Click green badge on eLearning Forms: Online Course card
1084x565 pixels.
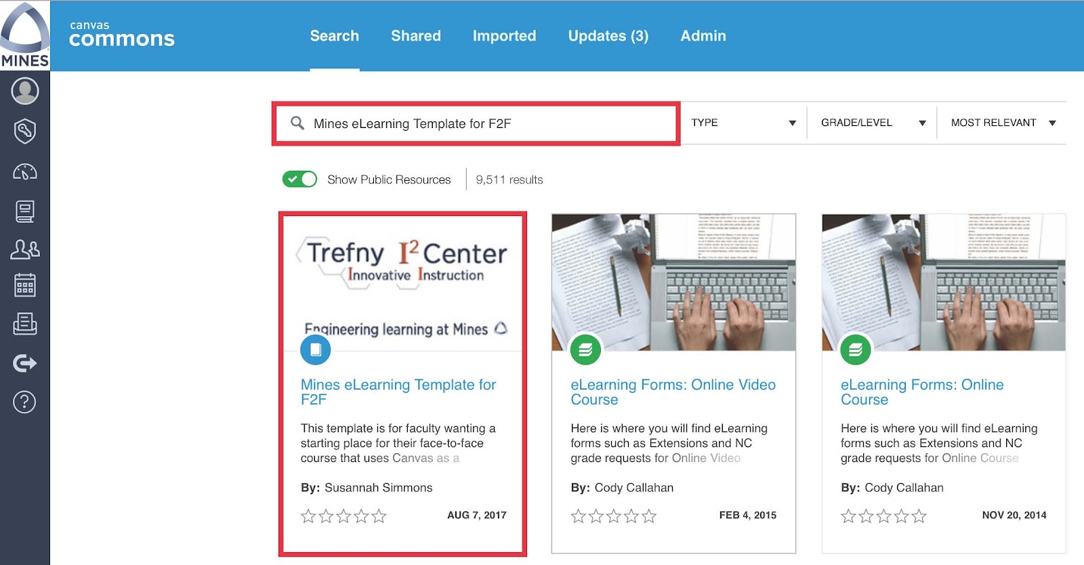(x=856, y=350)
